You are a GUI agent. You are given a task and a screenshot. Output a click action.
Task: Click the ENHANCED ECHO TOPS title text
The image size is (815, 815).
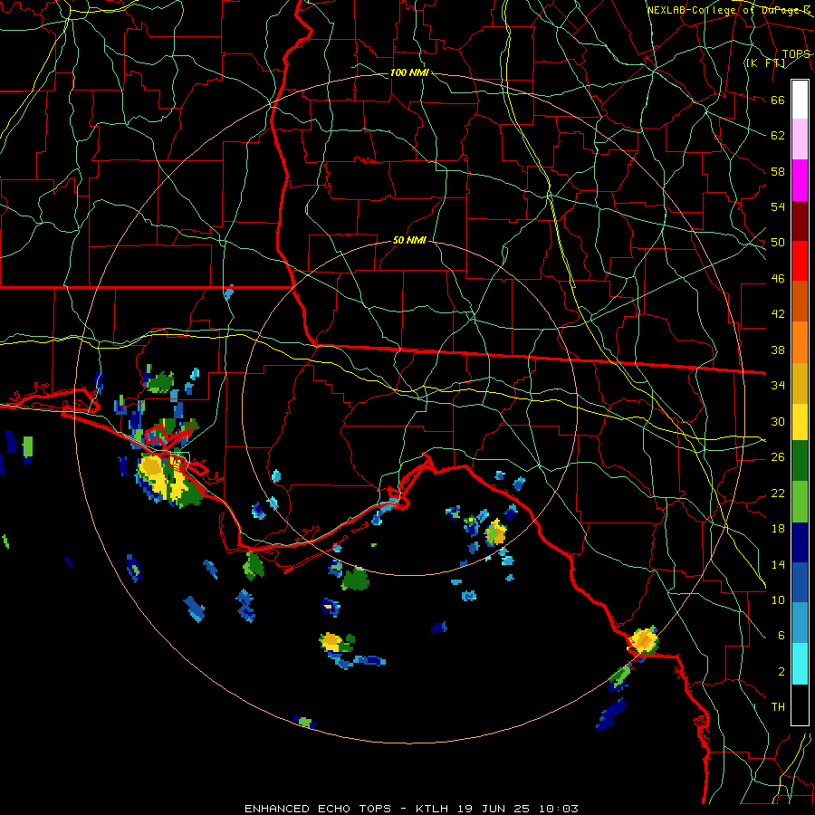coord(318,809)
